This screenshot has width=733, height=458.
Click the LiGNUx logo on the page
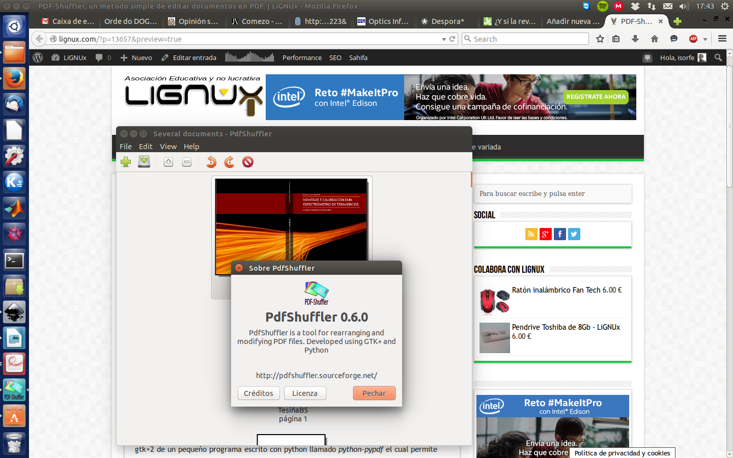(x=193, y=96)
